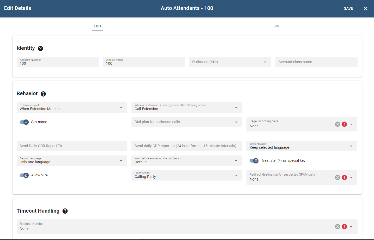Click the Send Daily CDR Report To field
Image resolution: width=374 pixels, height=240 pixels.
pos(72,146)
